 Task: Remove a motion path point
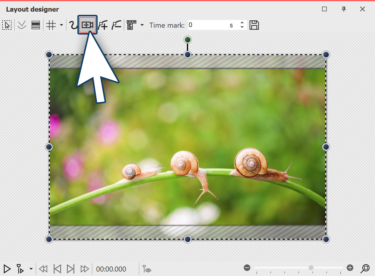click(116, 25)
